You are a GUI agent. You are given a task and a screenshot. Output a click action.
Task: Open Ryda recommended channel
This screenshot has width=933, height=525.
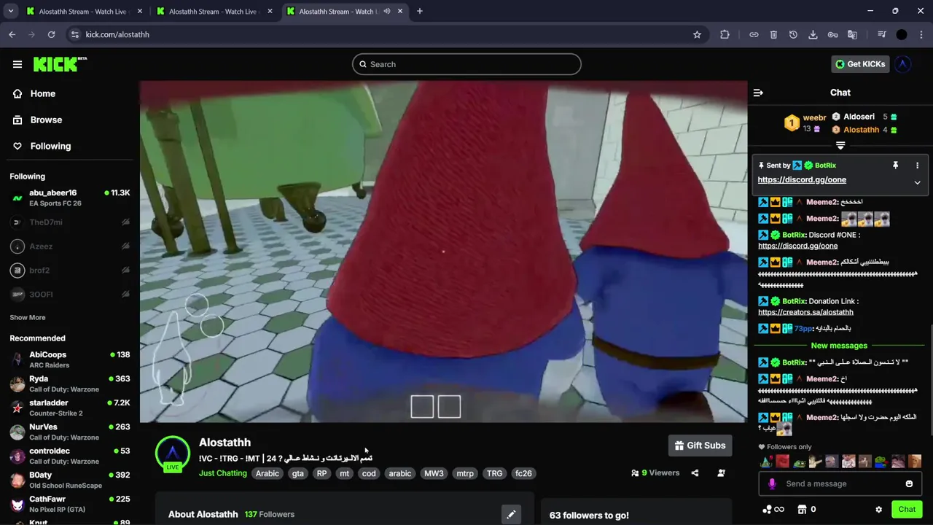(x=70, y=384)
